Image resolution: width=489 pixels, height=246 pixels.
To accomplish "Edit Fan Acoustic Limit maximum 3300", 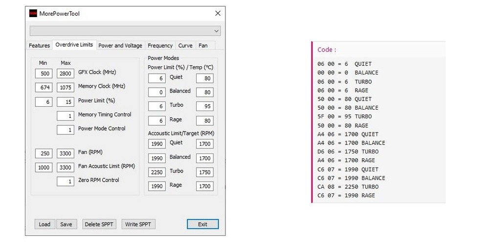I will pos(66,168).
